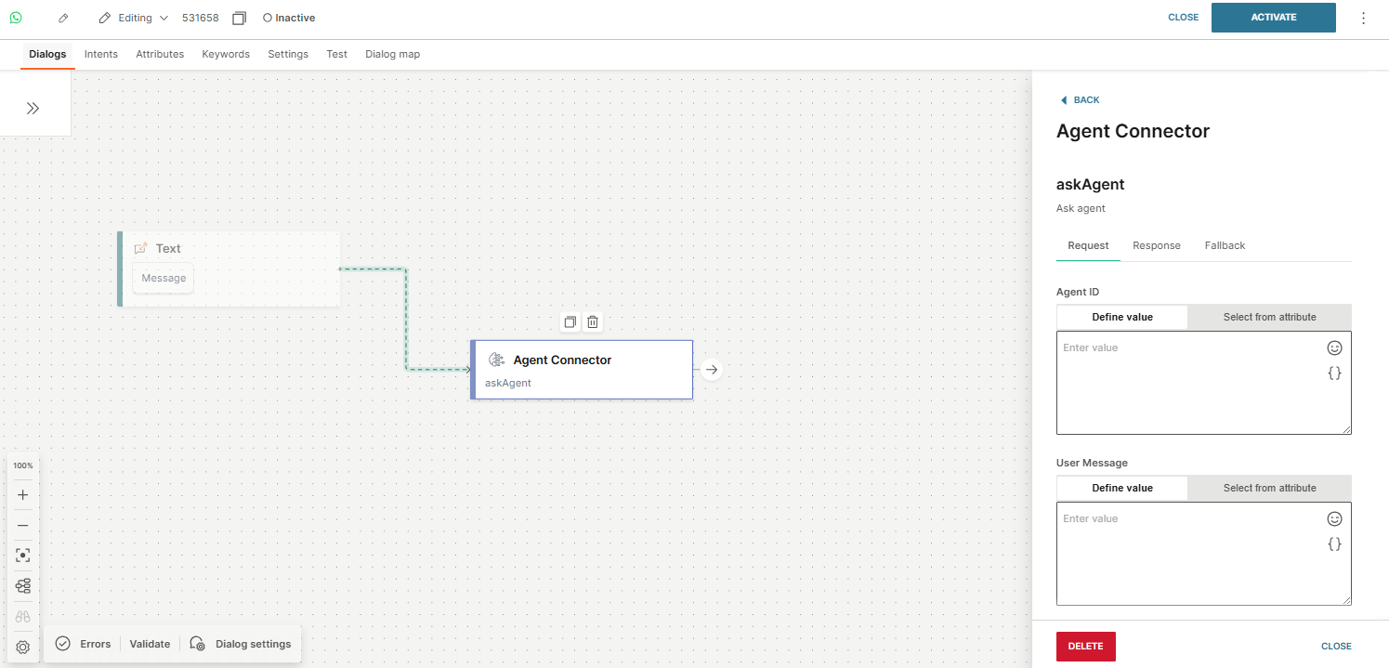The image size is (1389, 668).
Task: Select 'Select from attribute' for User Message
Action: 1269,488
